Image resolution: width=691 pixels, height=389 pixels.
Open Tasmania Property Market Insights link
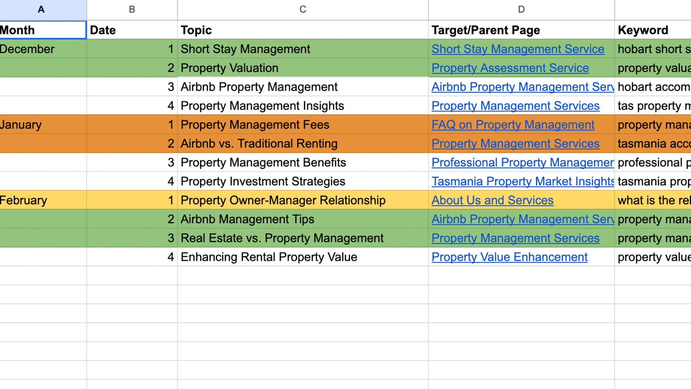pos(523,182)
